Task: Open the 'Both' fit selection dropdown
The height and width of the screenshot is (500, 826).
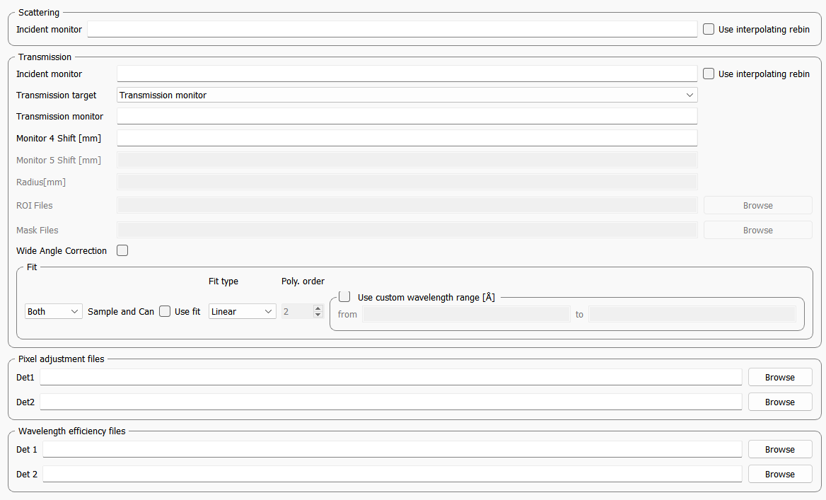Action: point(54,311)
